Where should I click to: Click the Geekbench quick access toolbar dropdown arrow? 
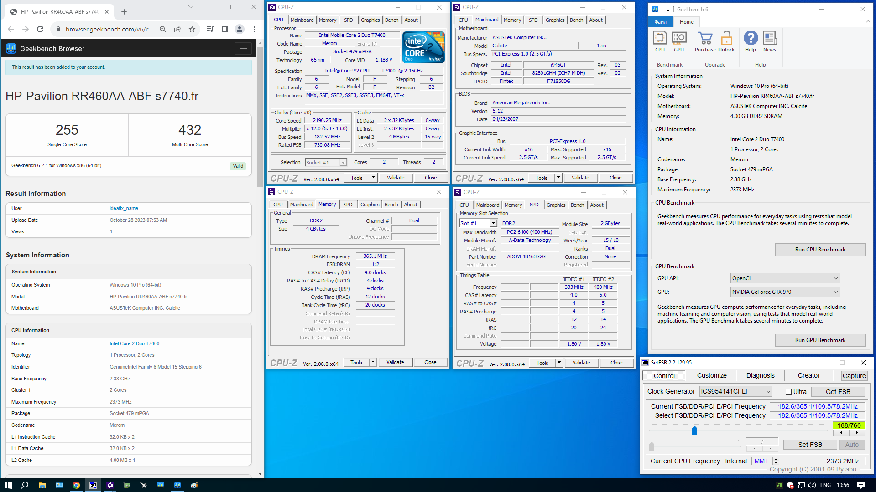tap(667, 10)
